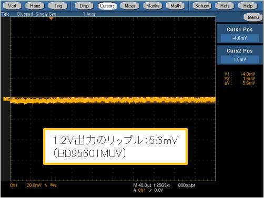264x198 pixels.
Task: Select the Curs1 Pos value field
Action: coord(240,38)
